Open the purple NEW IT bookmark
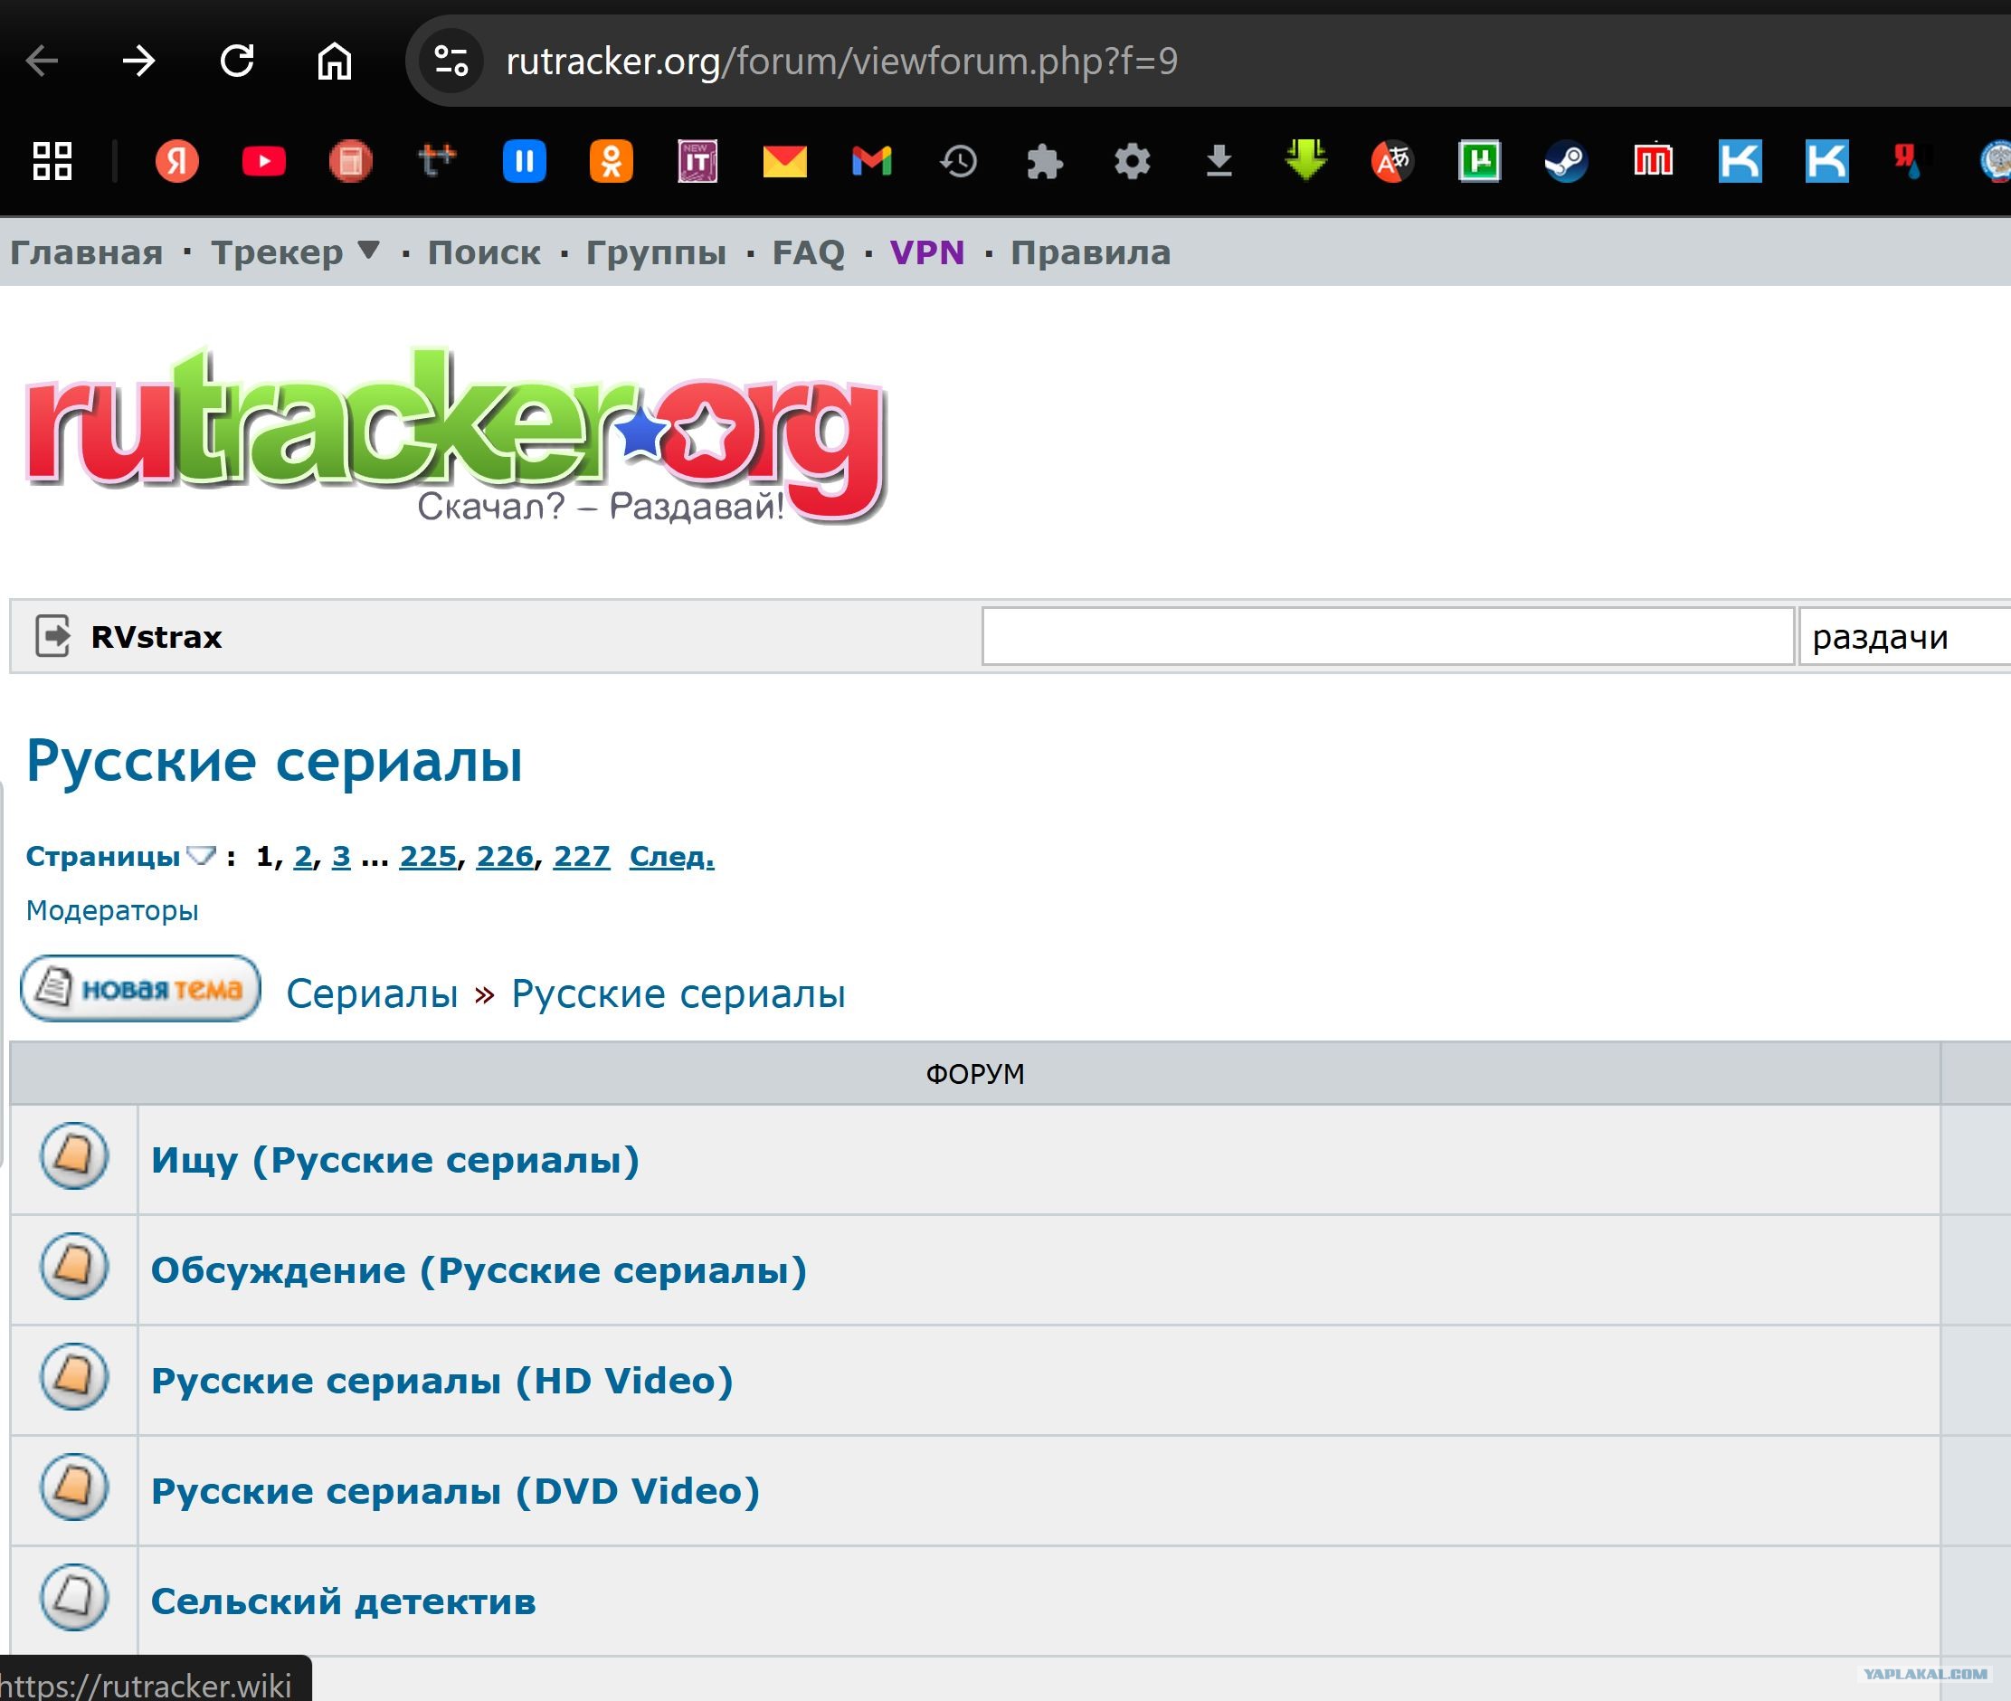This screenshot has height=1701, width=2011. click(698, 161)
